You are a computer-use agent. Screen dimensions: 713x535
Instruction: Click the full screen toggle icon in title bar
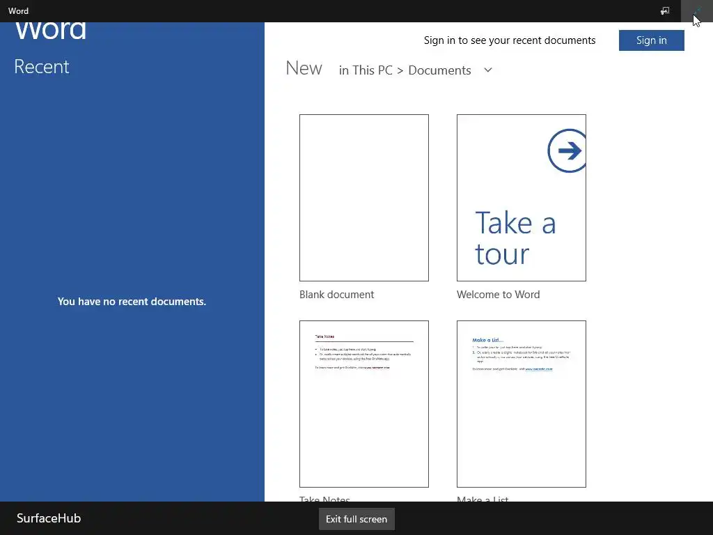pyautogui.click(x=696, y=10)
